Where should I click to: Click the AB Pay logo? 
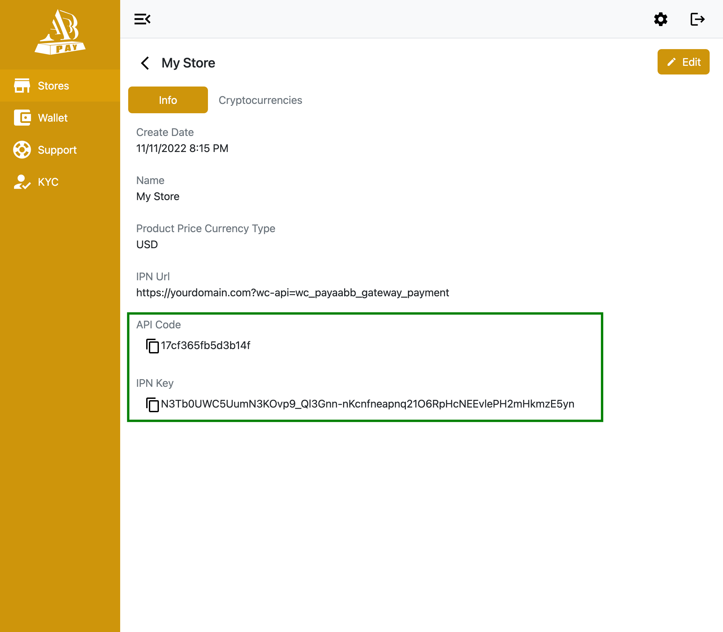pyautogui.click(x=60, y=32)
